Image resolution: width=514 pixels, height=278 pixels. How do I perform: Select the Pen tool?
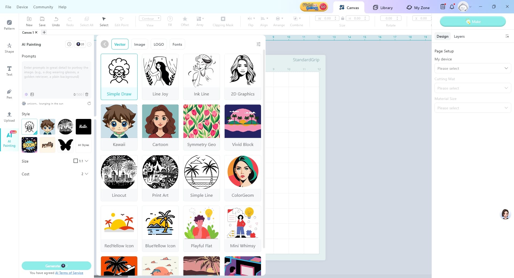point(9,94)
